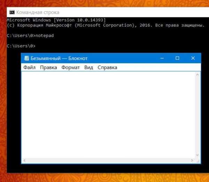Image resolution: width=209 pixels, height=182 pixels.
Task: Click the Командная строка title text
Action: [38, 12]
